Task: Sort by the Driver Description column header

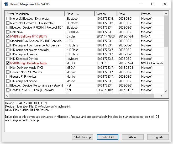Action: (35, 14)
